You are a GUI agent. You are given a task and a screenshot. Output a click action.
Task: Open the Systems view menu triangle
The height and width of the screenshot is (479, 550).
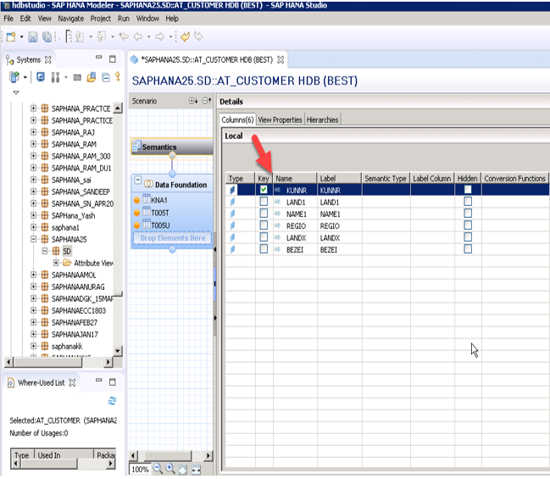click(x=16, y=92)
